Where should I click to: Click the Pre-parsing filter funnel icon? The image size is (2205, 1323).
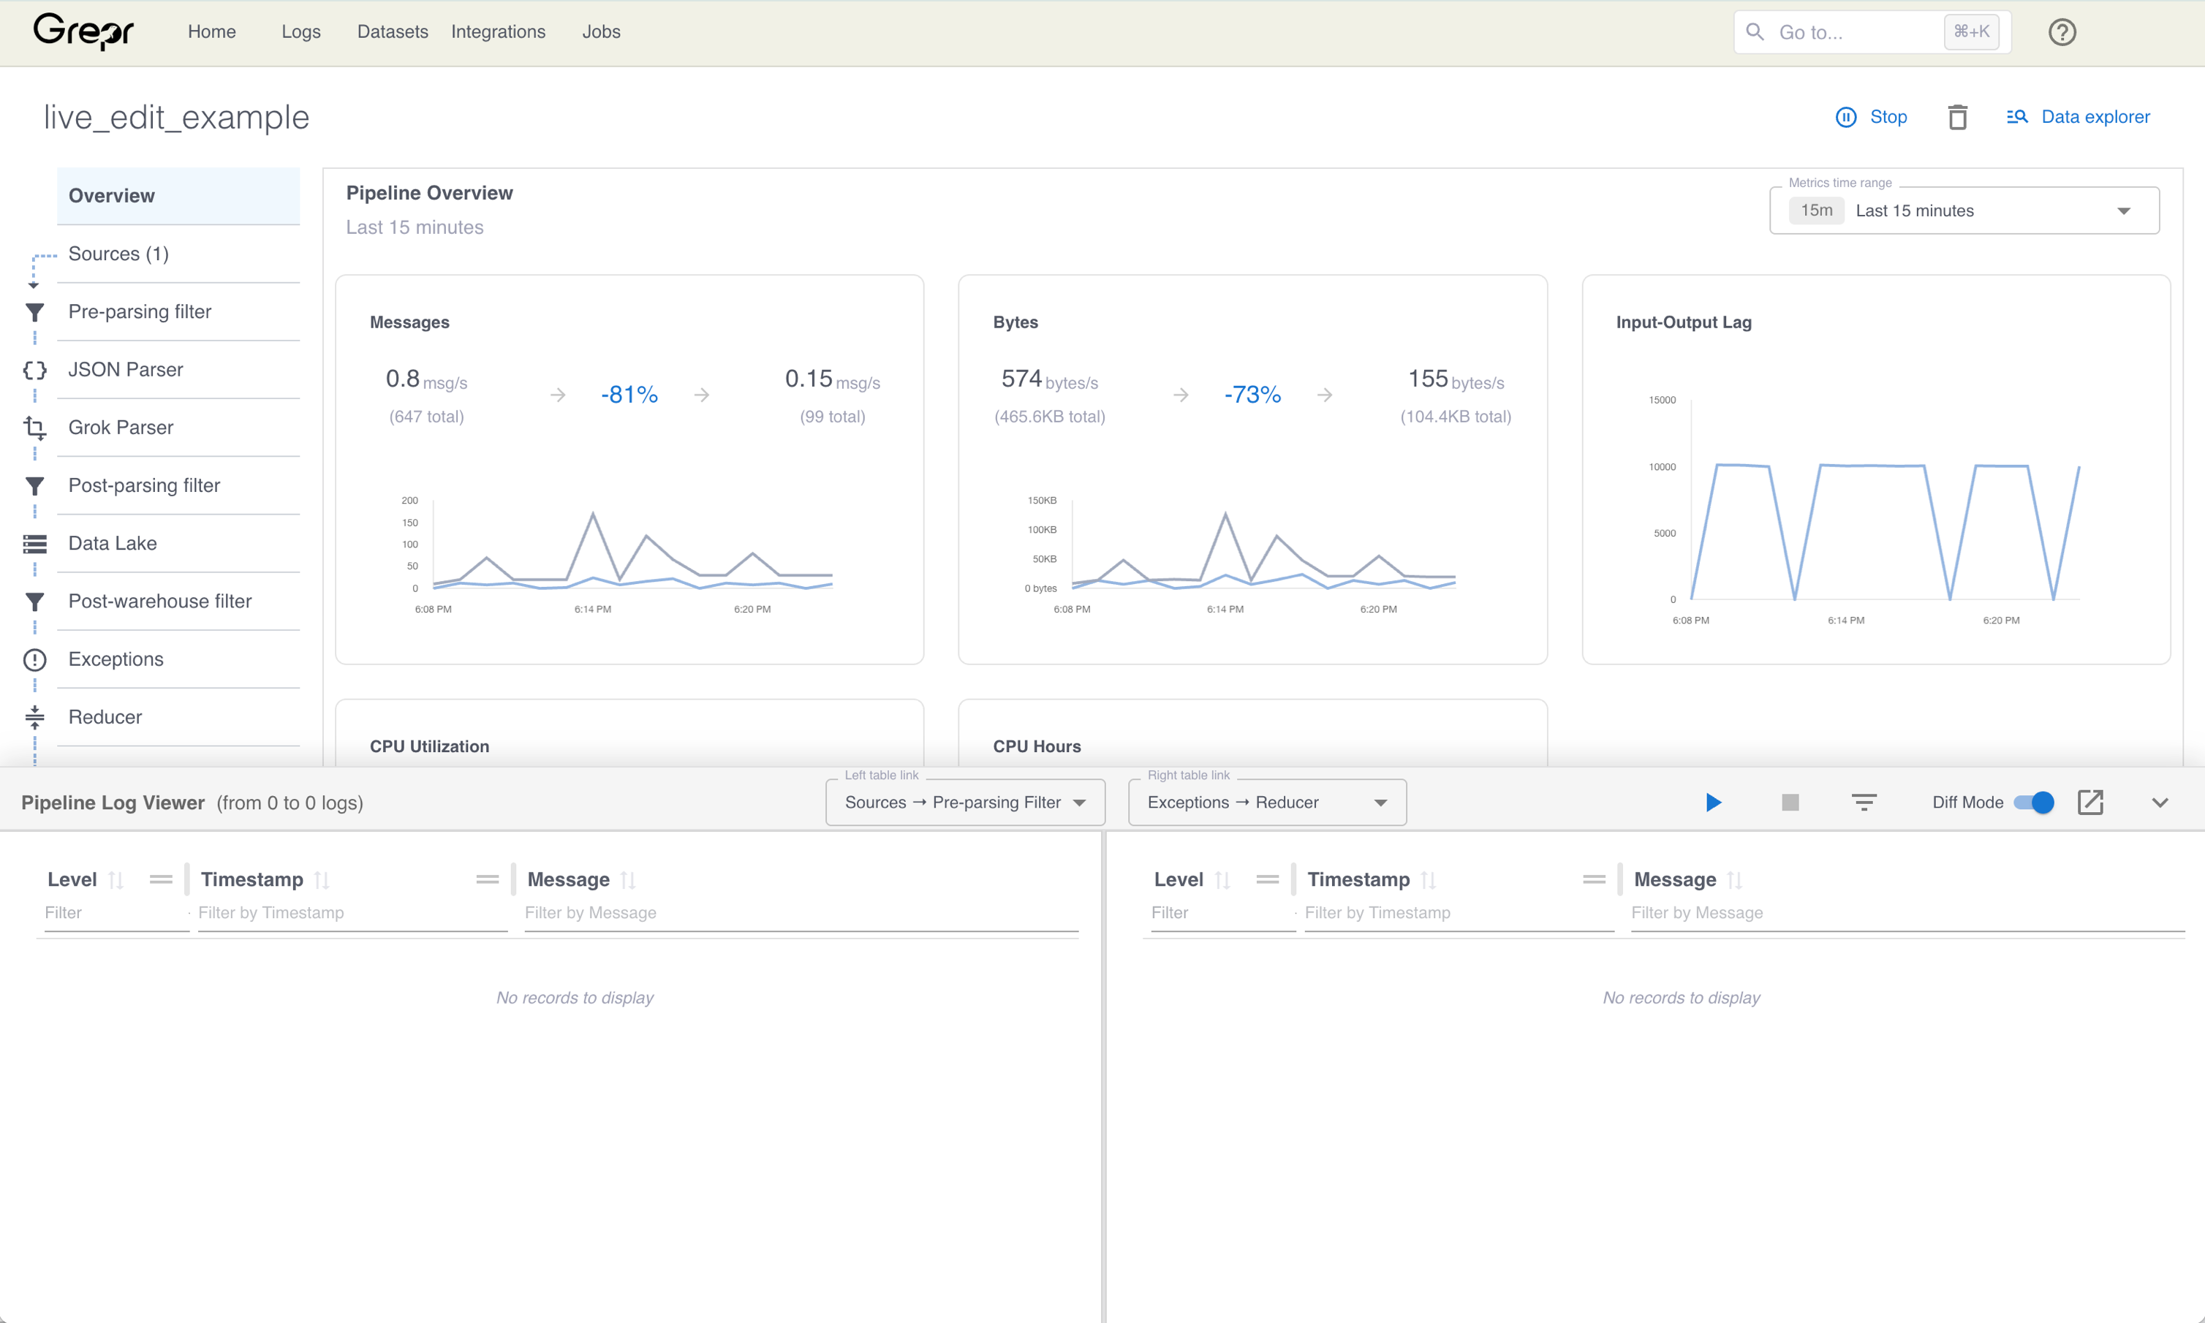point(35,312)
